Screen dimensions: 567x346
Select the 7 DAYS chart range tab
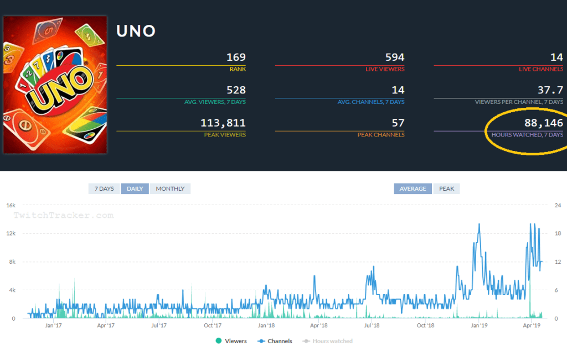point(104,188)
